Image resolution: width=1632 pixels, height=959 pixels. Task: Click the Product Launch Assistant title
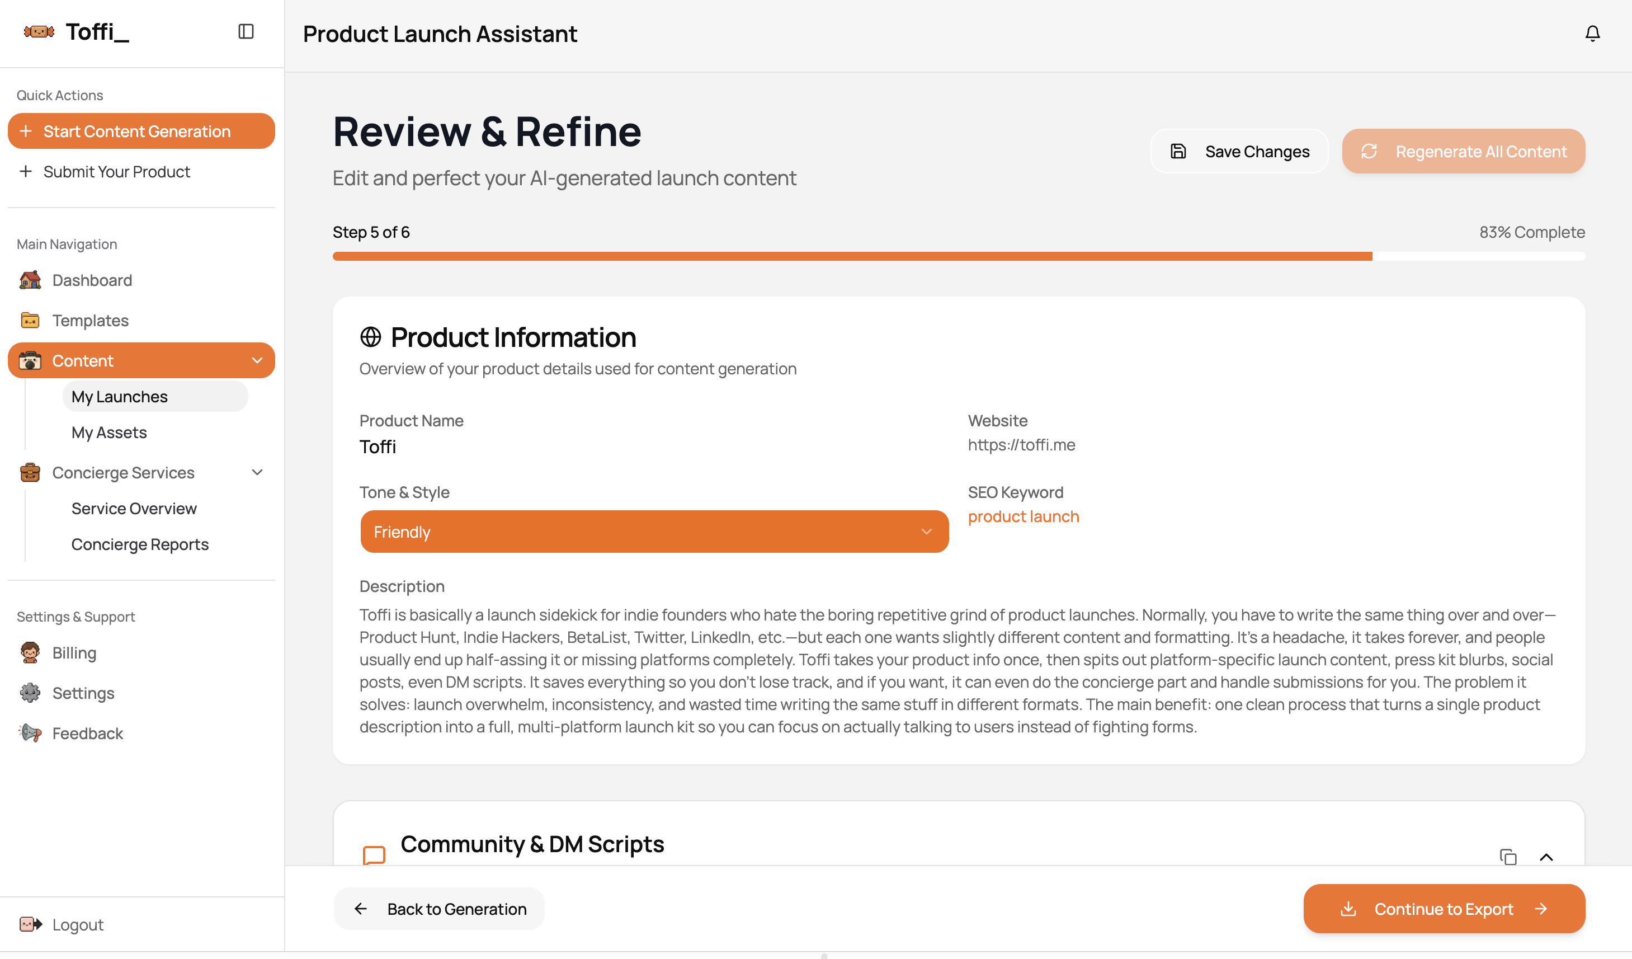[440, 34]
